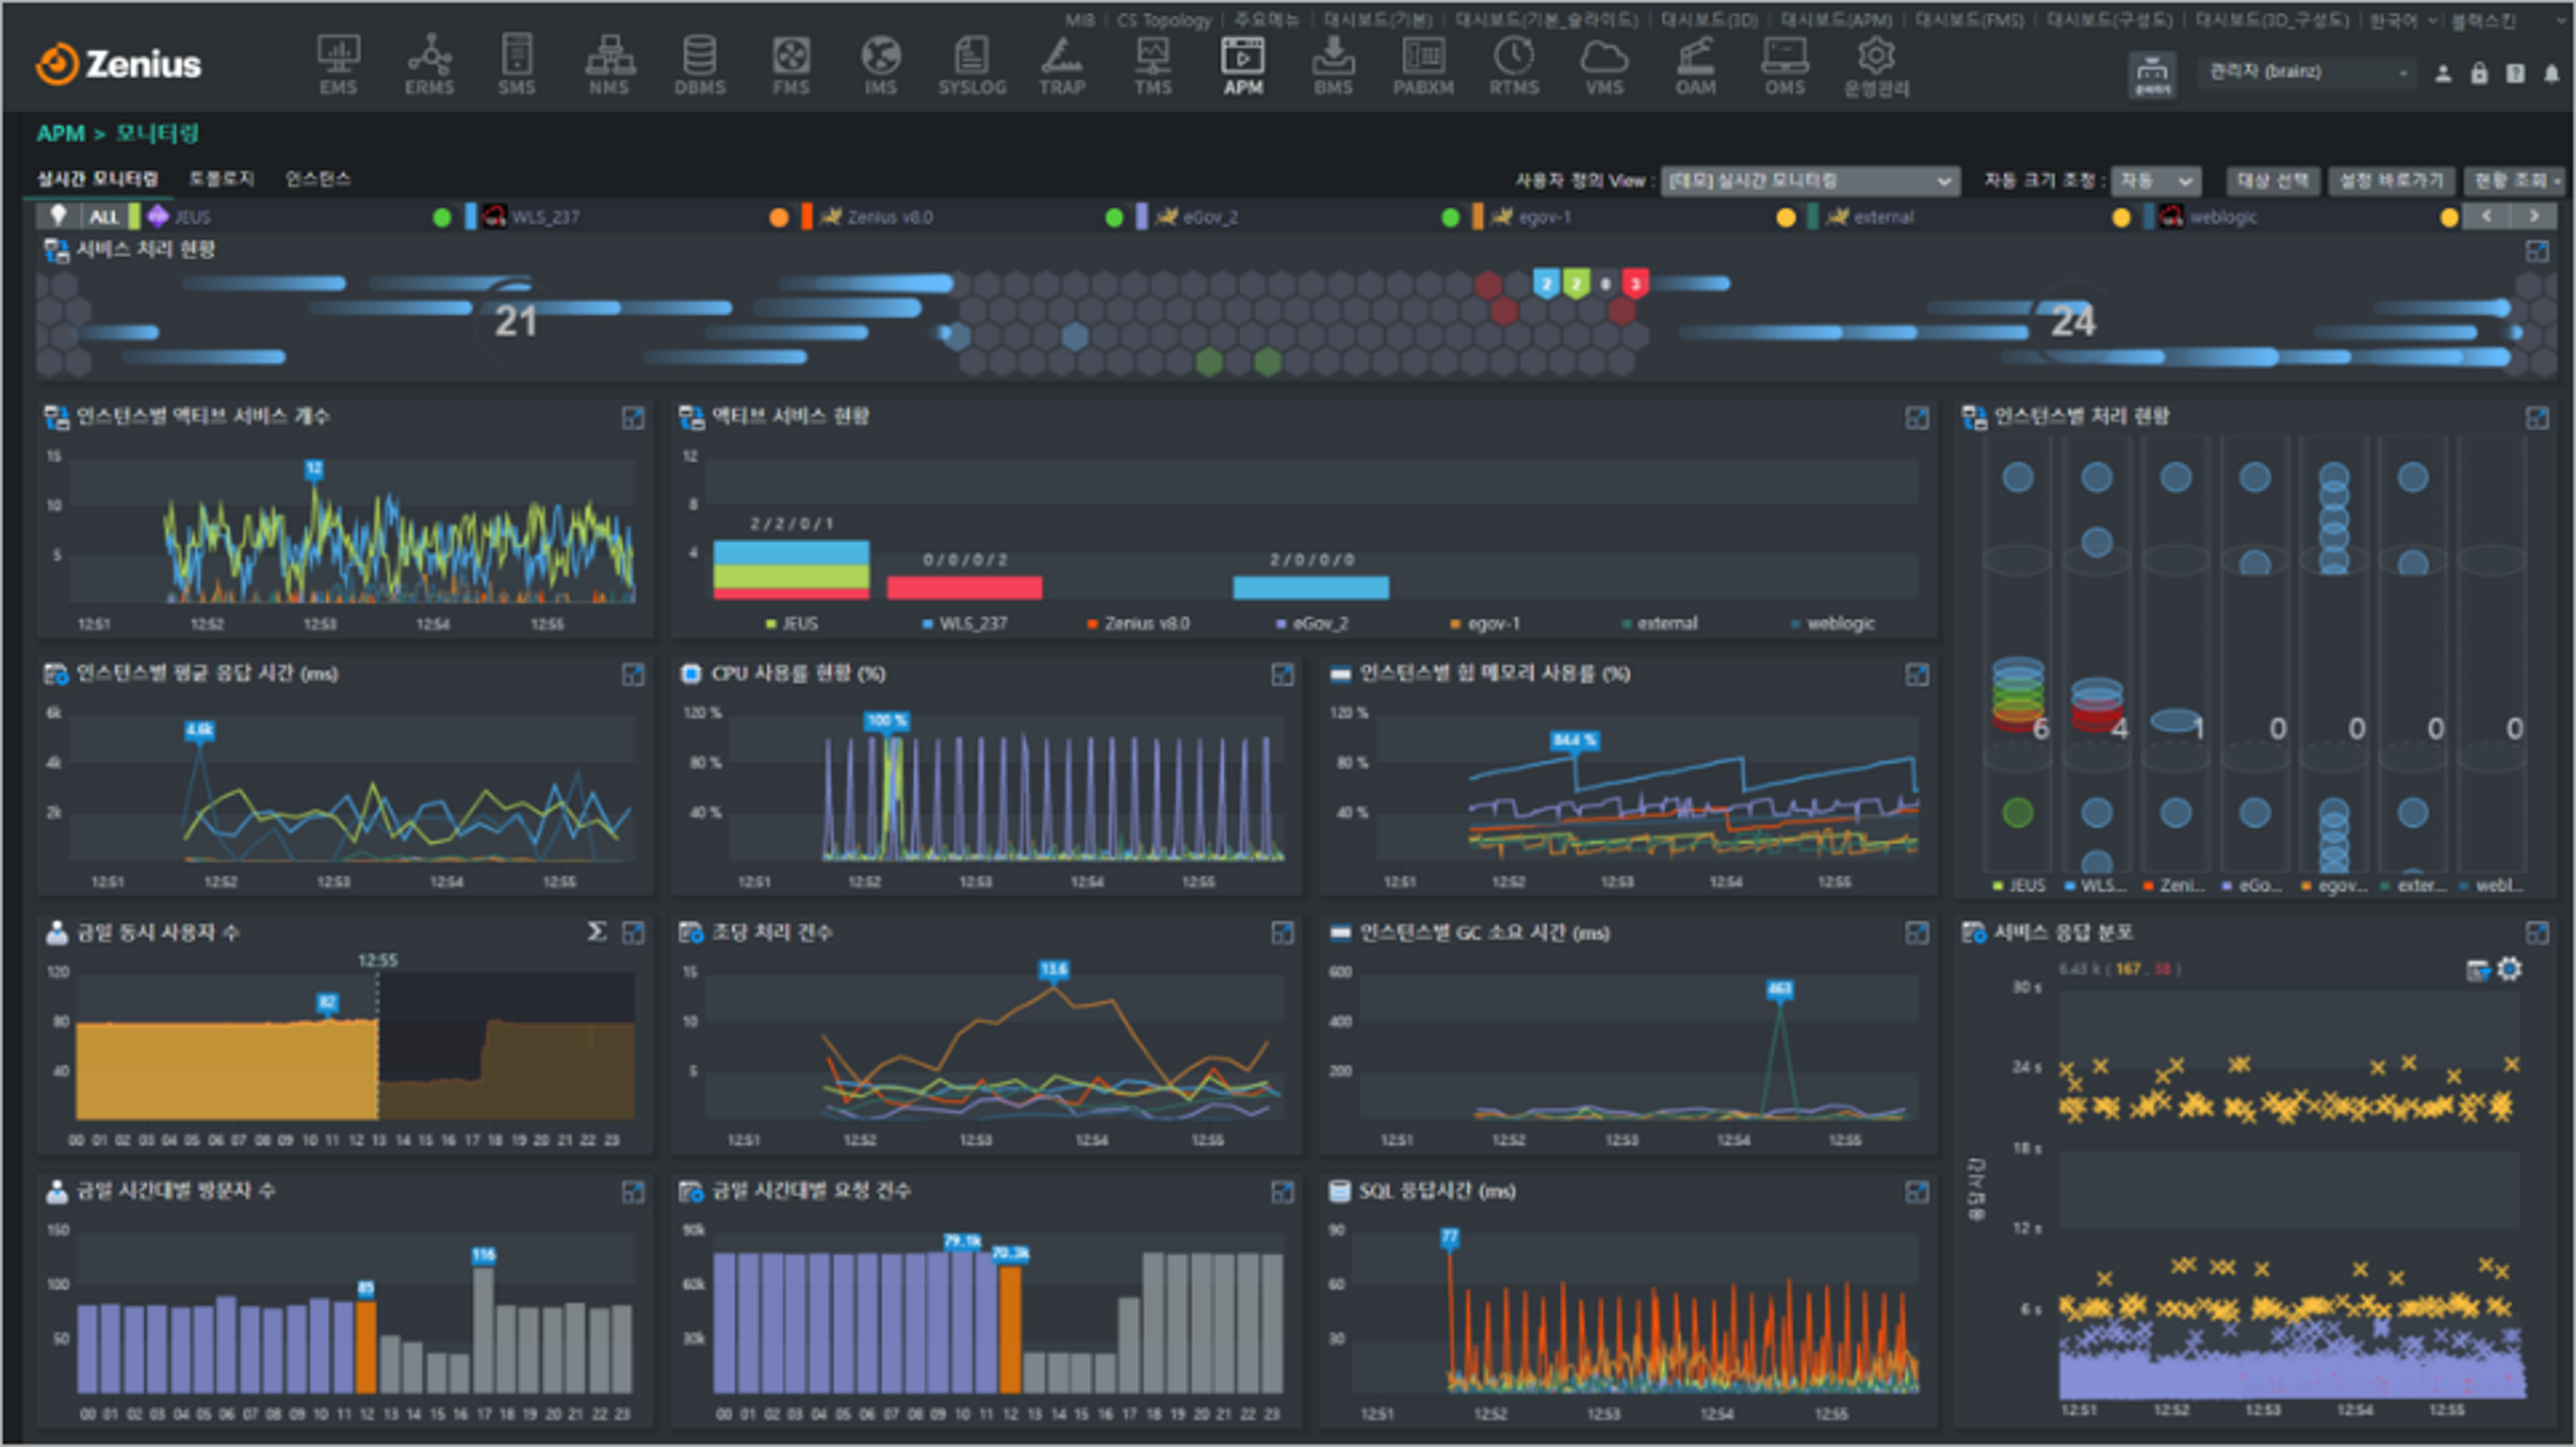Open the FMS module

coord(791,65)
